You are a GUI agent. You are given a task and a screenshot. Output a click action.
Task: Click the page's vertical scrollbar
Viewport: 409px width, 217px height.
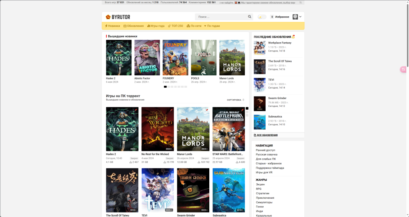coord(407,40)
